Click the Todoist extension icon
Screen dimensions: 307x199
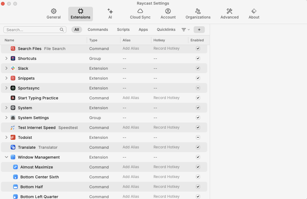pos(13,137)
